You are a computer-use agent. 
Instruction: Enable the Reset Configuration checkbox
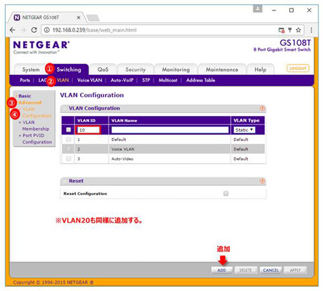(x=226, y=194)
